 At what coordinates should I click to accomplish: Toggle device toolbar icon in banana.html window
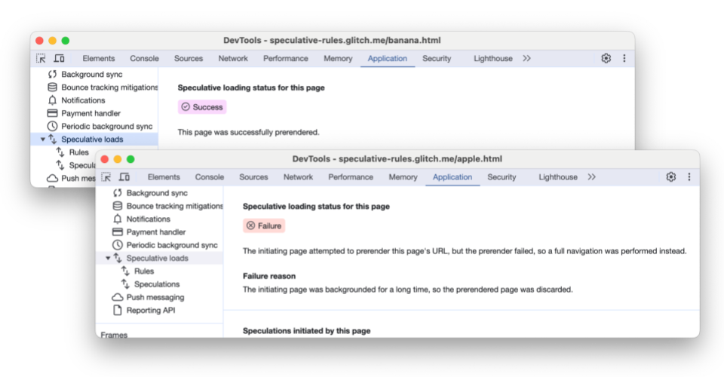coord(59,58)
